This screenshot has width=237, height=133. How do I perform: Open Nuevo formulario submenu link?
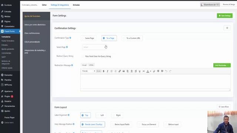click(x=8, y=41)
